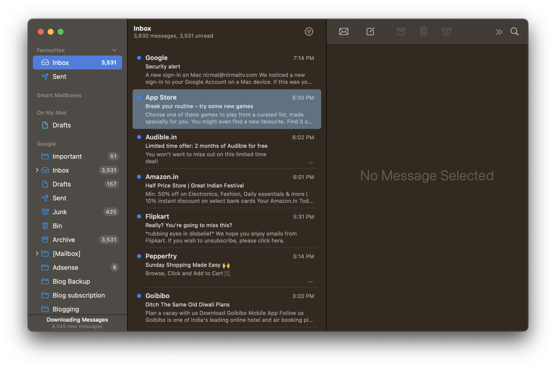Click the On My Mac Drafts document icon
Screen dimensions: 556x368
point(45,125)
